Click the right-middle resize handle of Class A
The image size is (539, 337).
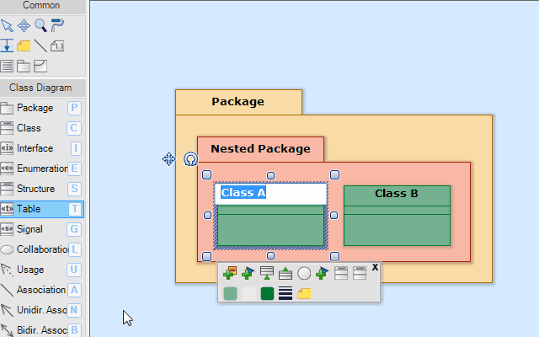(334, 216)
